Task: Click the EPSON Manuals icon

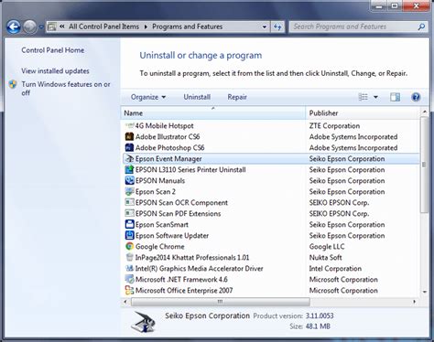Action: tap(129, 180)
